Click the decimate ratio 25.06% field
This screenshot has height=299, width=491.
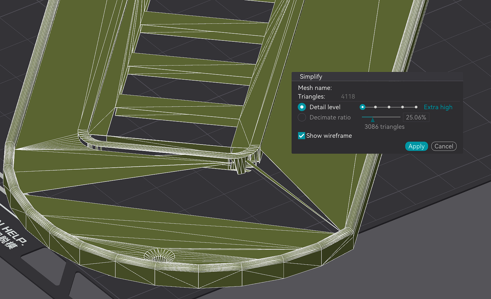coord(416,117)
